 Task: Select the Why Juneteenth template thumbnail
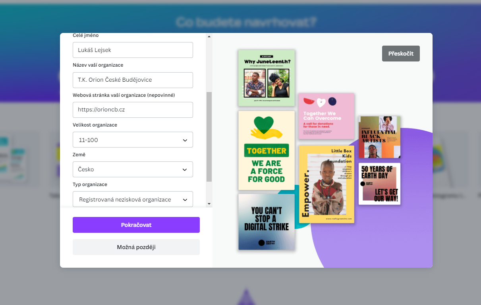pyautogui.click(x=267, y=78)
